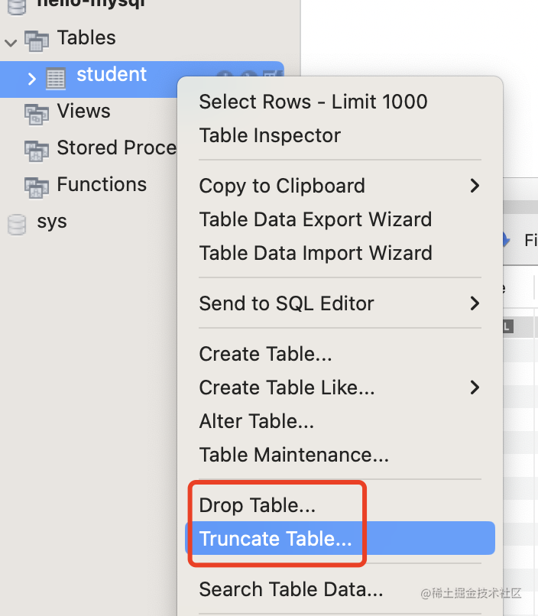
Task: Click the Tables folder icon
Action: pyautogui.click(x=36, y=40)
